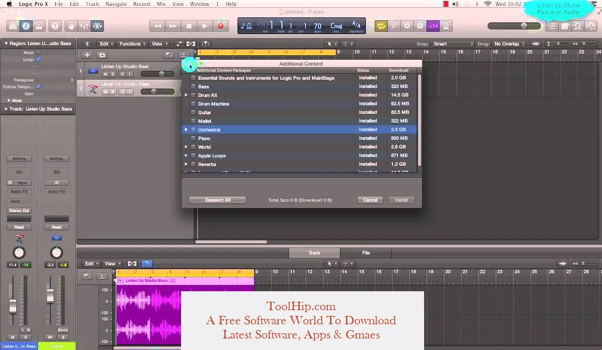The height and width of the screenshot is (350, 602).
Task: Open the Note Pads button
Action: pyautogui.click(x=565, y=26)
